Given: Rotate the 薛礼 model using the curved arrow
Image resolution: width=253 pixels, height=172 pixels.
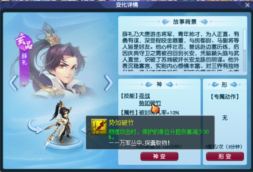Looking at the screenshot, I should [x=35, y=127].
